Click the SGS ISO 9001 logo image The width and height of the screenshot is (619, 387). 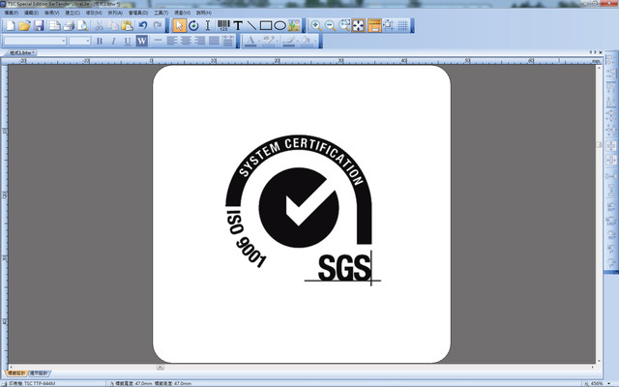click(x=303, y=209)
